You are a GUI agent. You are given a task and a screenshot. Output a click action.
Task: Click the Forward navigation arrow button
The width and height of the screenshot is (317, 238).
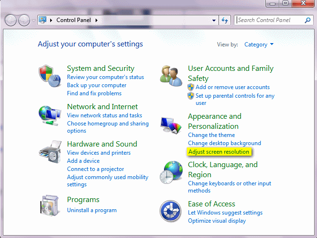[x=24, y=20]
